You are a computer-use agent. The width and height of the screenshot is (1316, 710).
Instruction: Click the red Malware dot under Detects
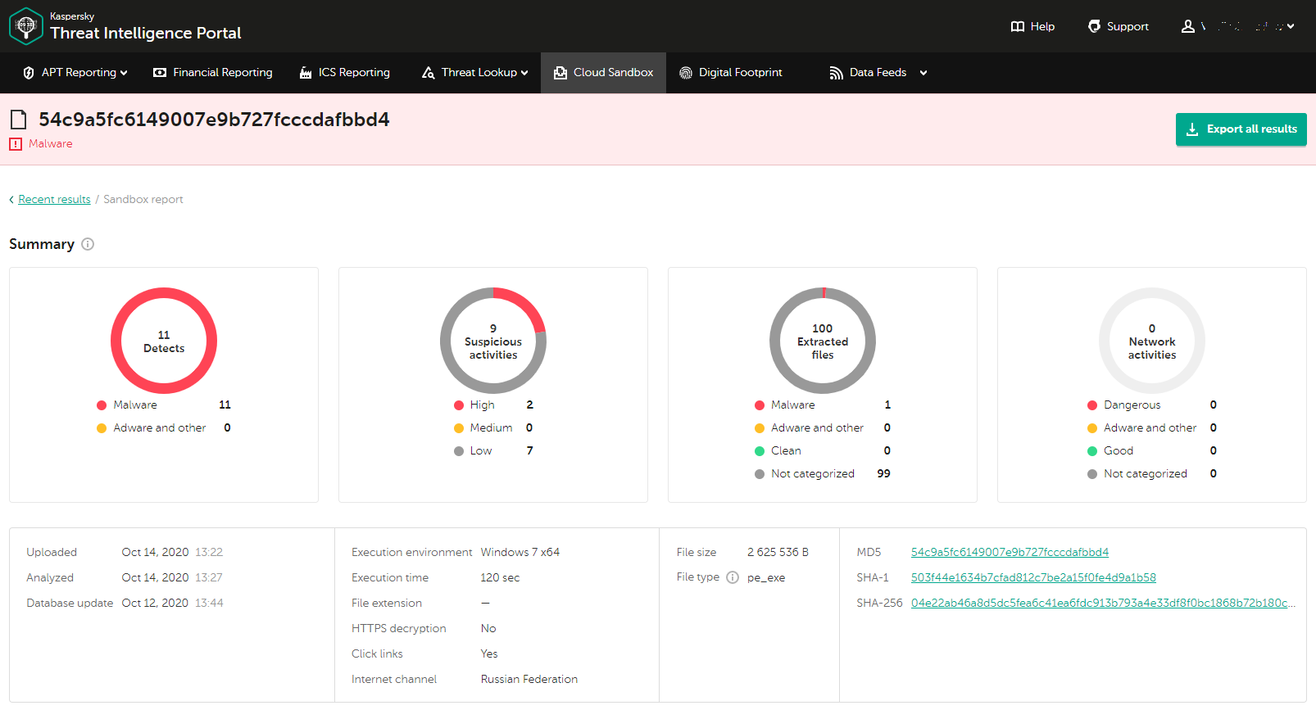coord(102,405)
